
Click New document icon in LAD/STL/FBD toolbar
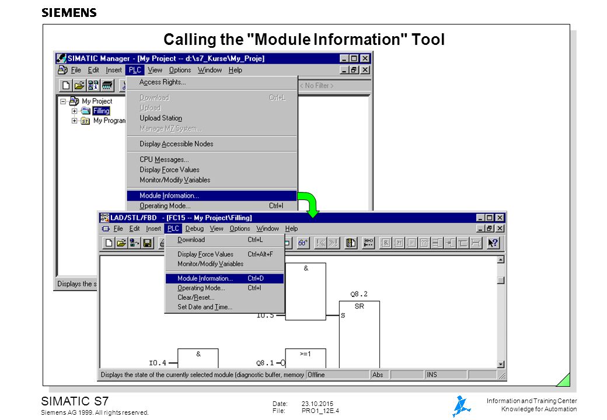click(109, 243)
